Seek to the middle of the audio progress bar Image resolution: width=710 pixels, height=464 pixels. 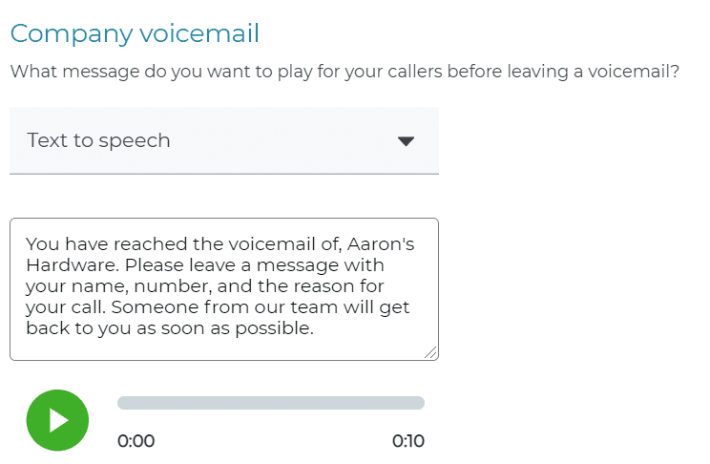(x=271, y=403)
